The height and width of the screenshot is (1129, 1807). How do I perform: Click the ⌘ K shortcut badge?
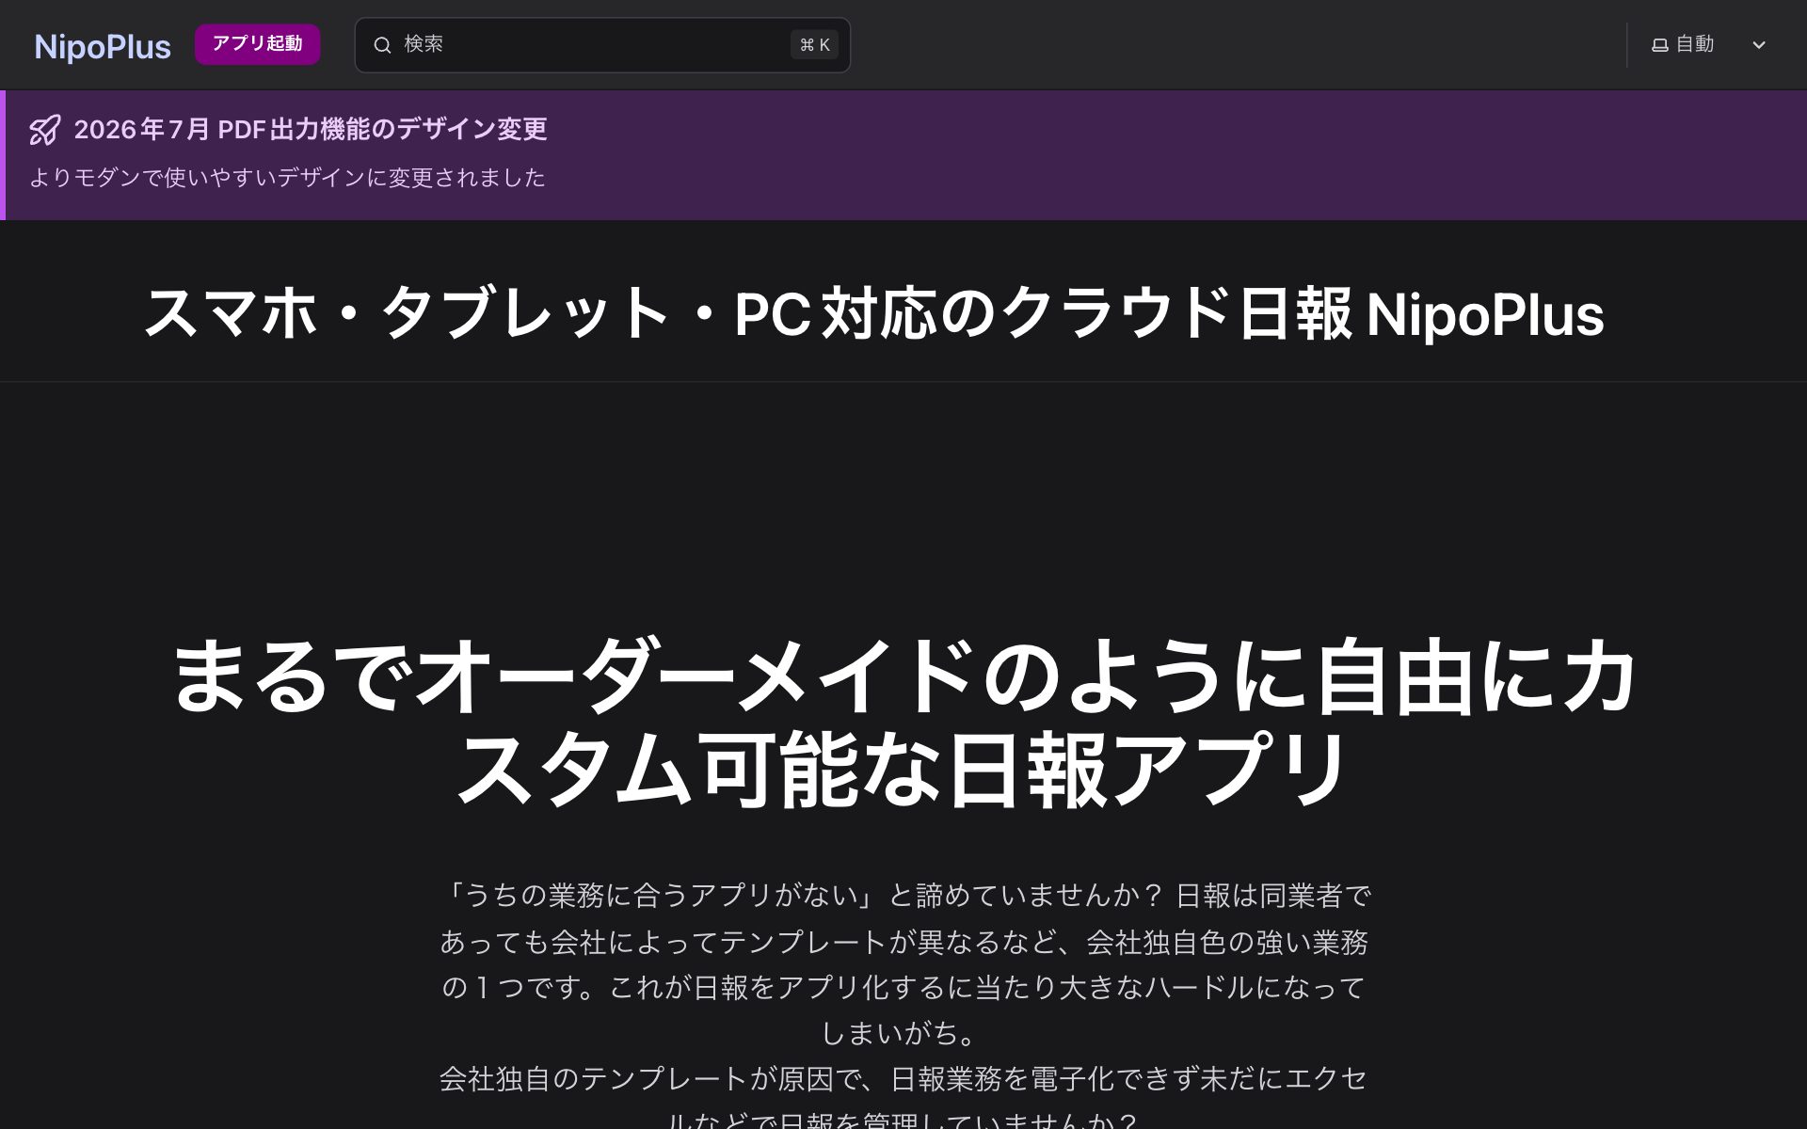tap(814, 45)
